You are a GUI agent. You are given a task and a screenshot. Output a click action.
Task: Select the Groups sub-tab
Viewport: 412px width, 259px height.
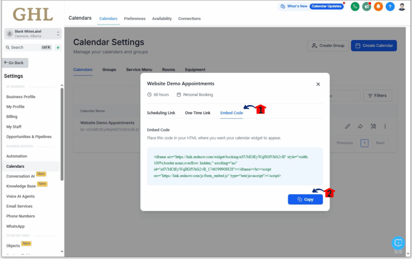click(109, 70)
